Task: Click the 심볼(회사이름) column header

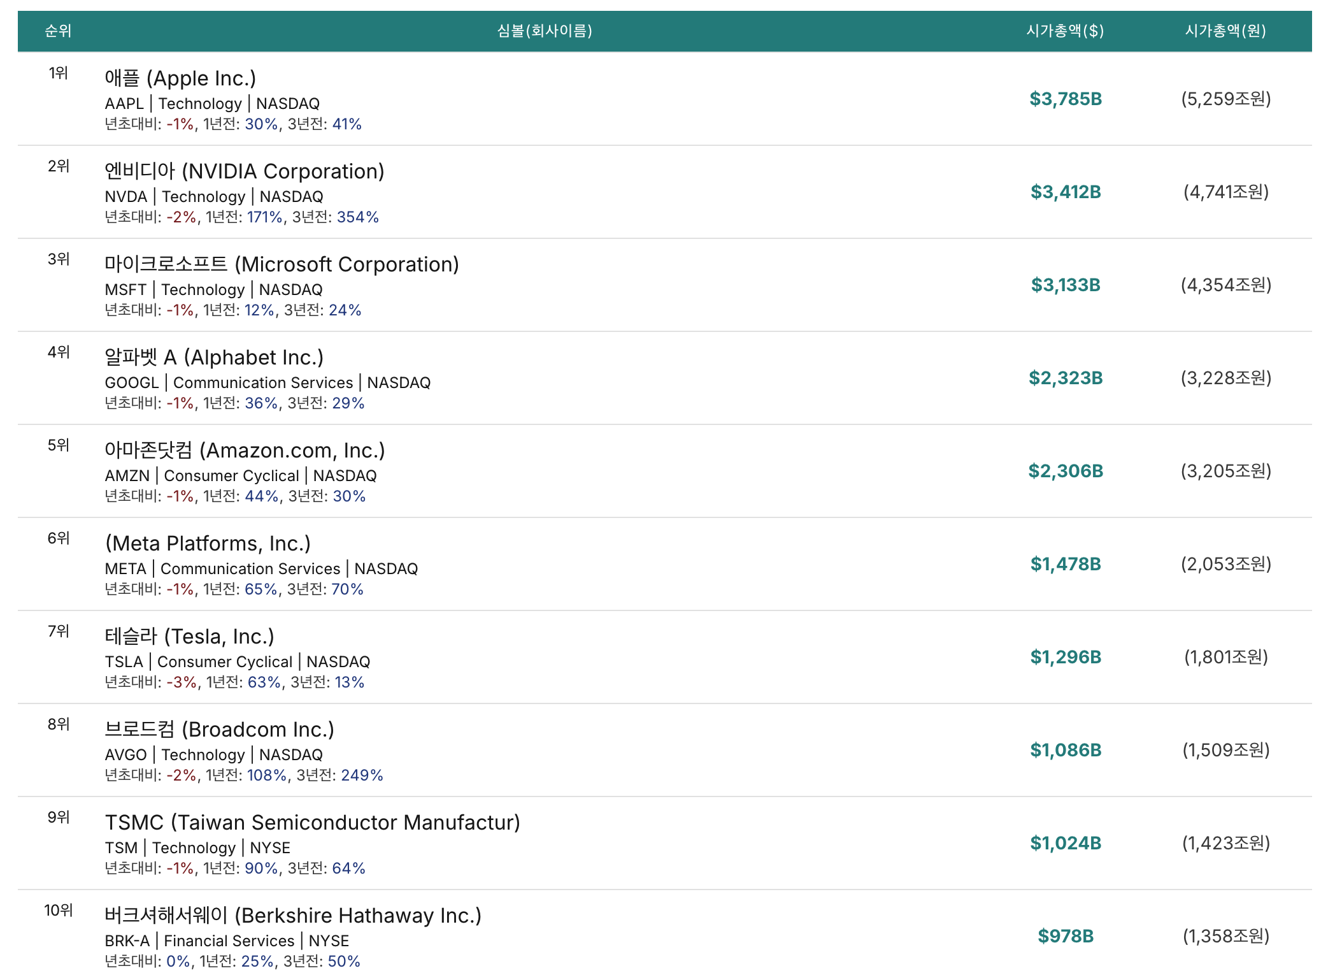Action: coord(545,31)
